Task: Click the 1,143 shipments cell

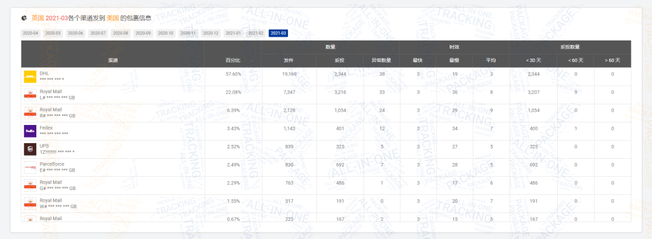Action: tap(289, 129)
